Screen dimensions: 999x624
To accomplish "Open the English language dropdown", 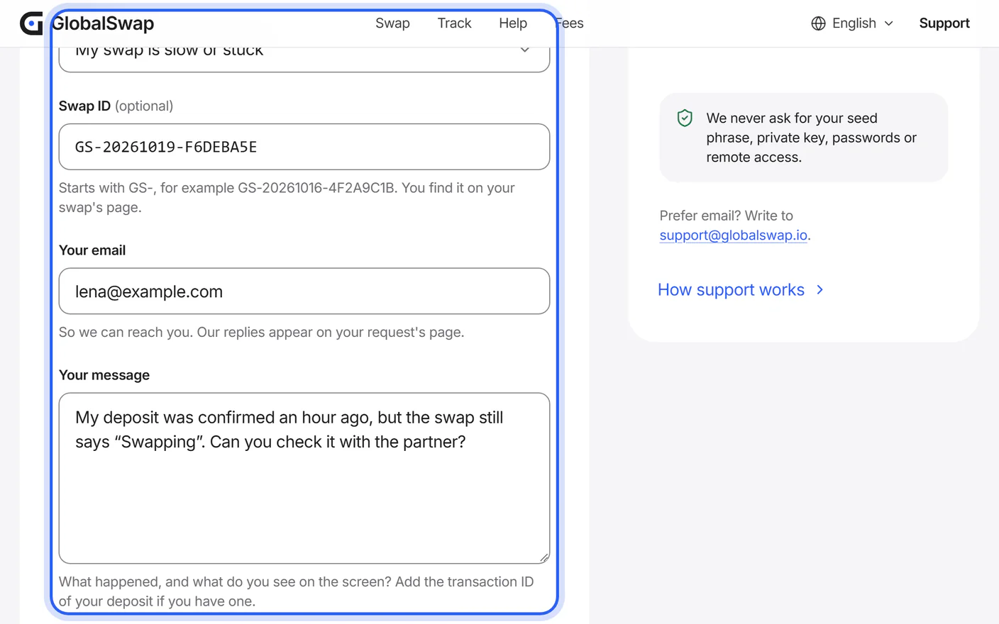I will tap(852, 23).
